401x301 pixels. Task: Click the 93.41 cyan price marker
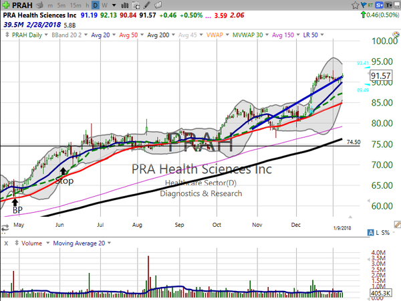[x=363, y=63]
